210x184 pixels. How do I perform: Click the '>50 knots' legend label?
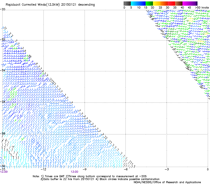(202, 8)
